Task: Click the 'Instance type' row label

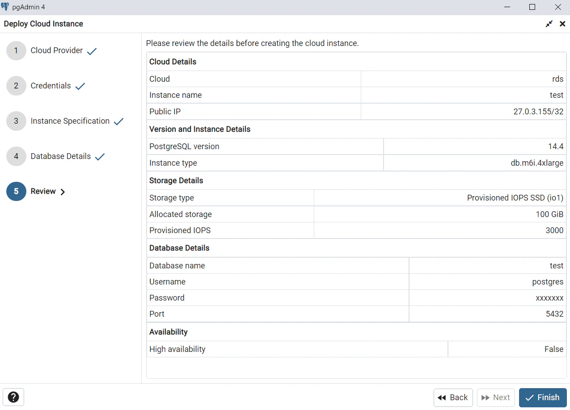Action: coord(173,163)
